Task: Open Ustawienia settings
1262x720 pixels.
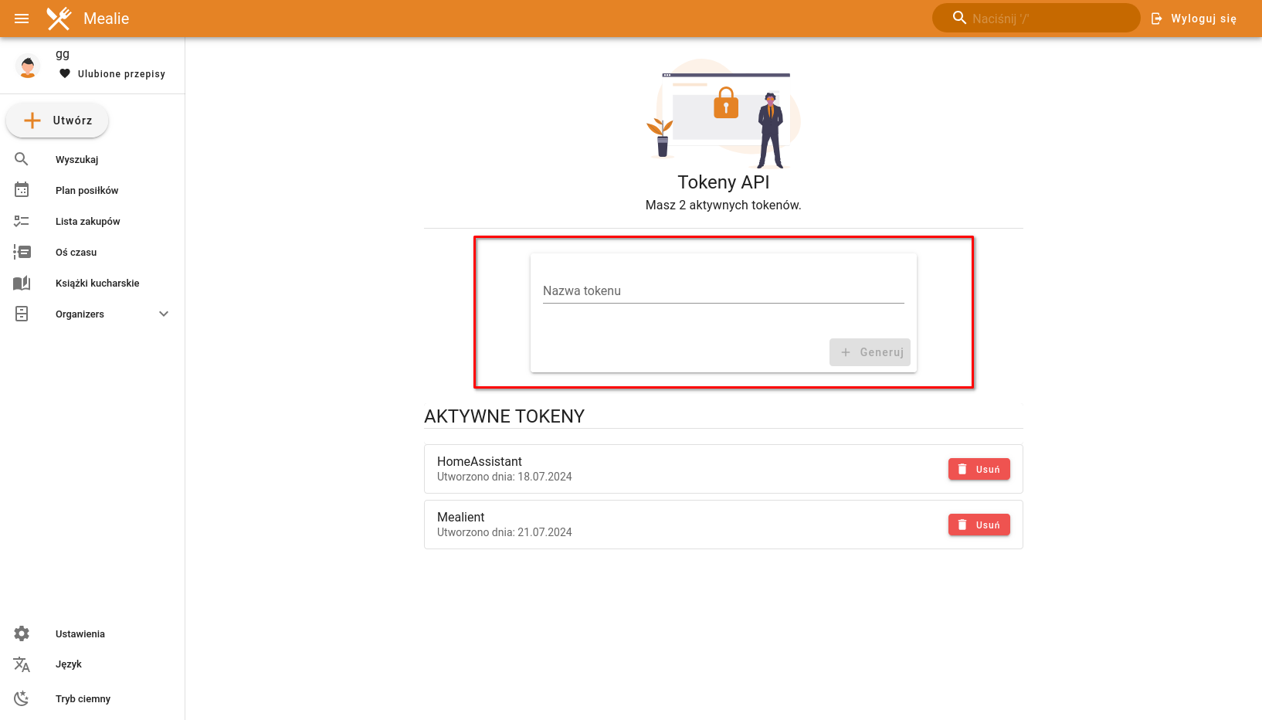Action: tap(93, 633)
